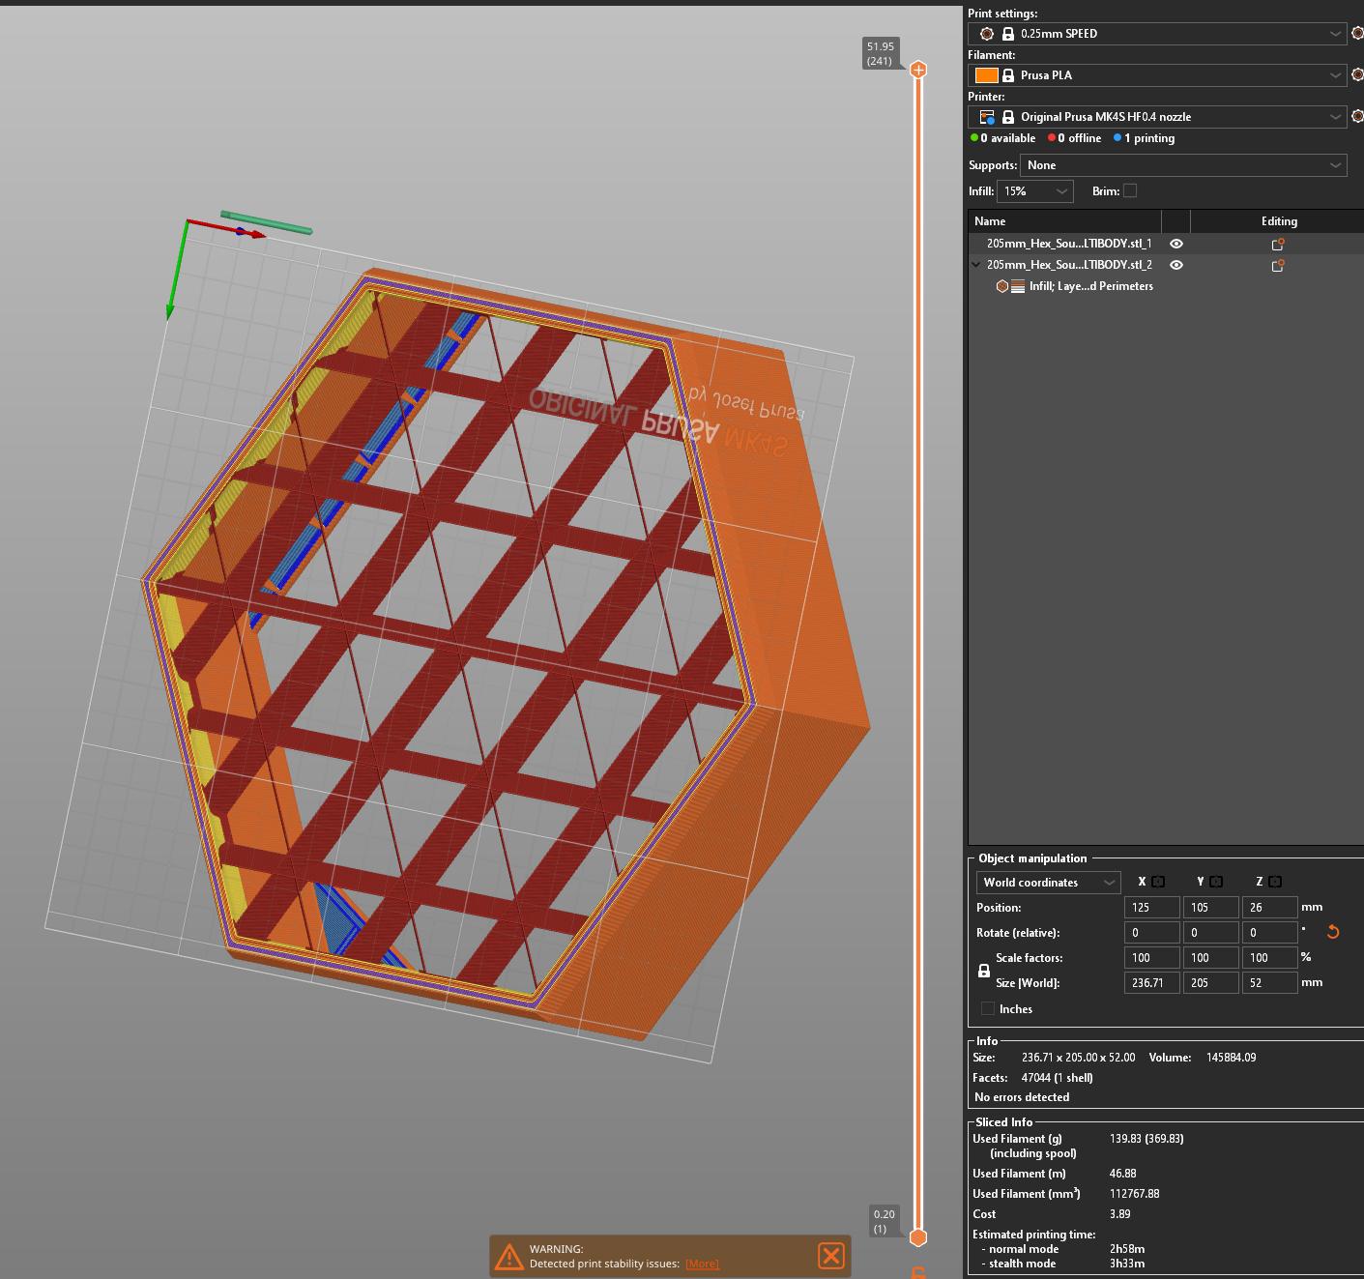Open print settings editor cog icon

pos(1357,33)
